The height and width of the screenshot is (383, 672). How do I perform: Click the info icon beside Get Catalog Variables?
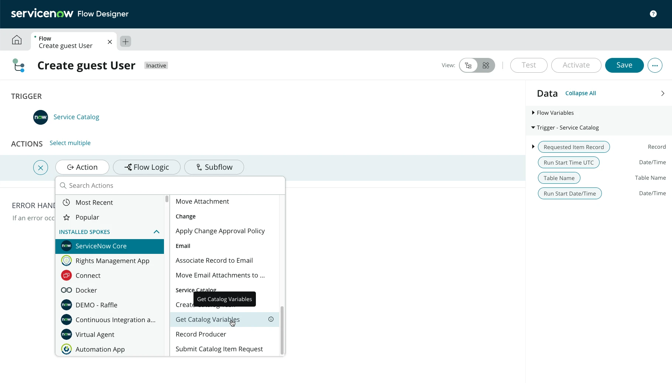(x=271, y=319)
